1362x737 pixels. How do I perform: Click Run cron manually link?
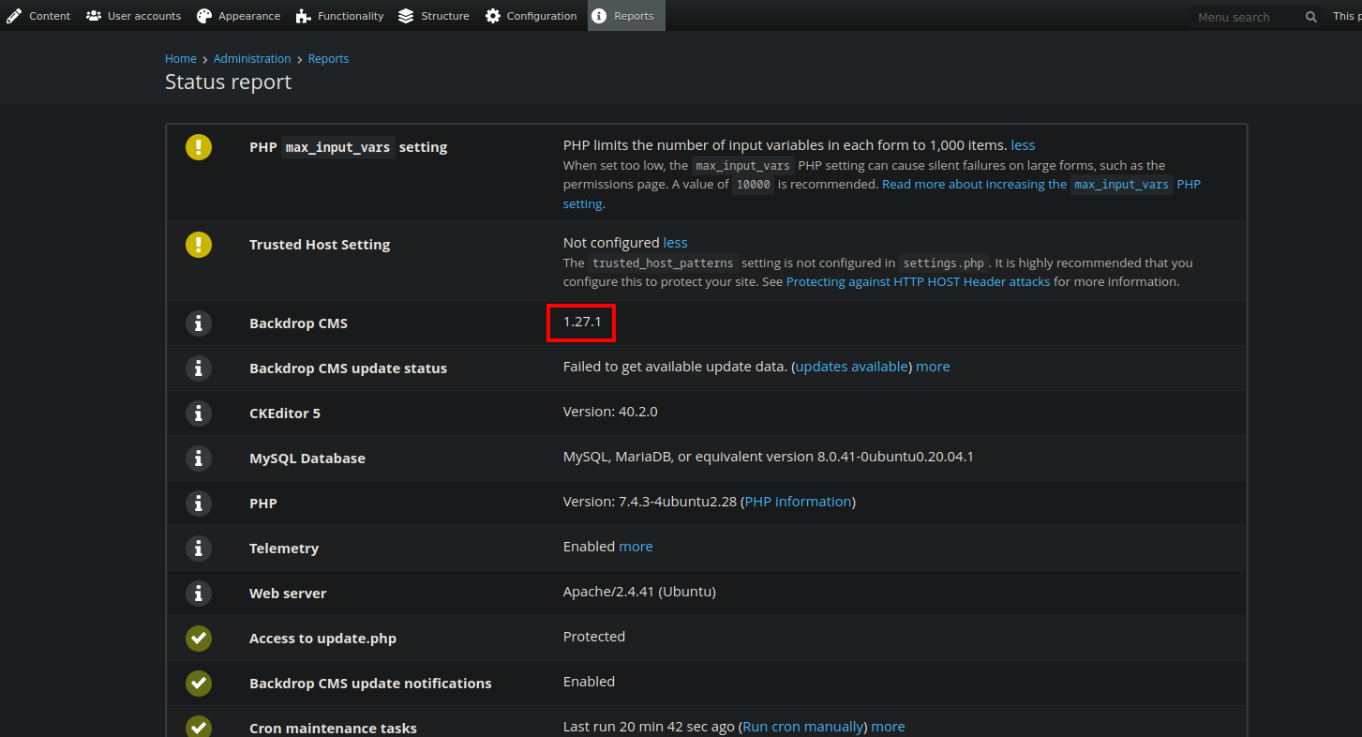tap(802, 727)
